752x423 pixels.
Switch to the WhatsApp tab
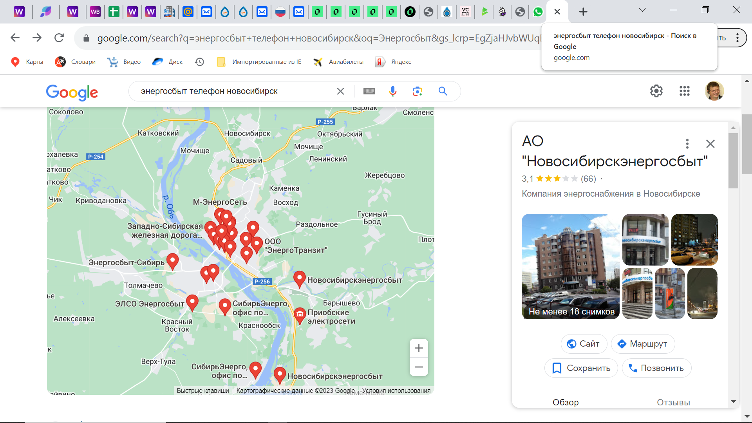tap(538, 12)
